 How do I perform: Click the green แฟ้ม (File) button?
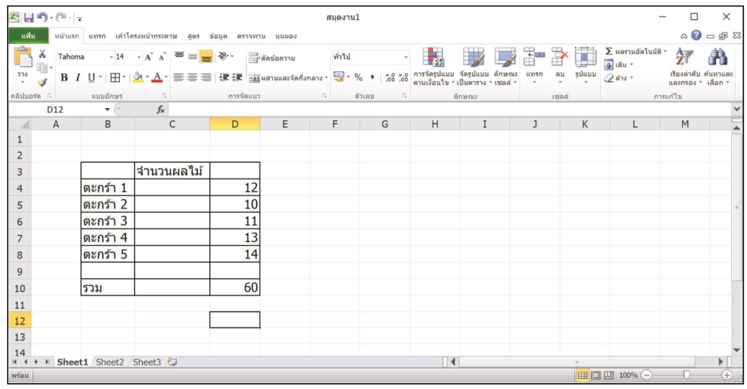(x=28, y=36)
